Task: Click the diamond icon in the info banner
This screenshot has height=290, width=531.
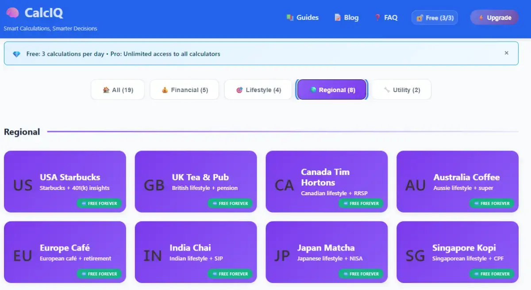Action: tap(16, 54)
